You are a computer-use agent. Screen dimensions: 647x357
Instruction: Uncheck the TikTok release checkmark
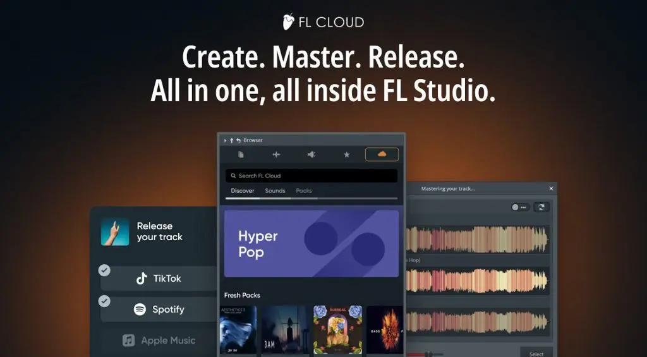104,270
